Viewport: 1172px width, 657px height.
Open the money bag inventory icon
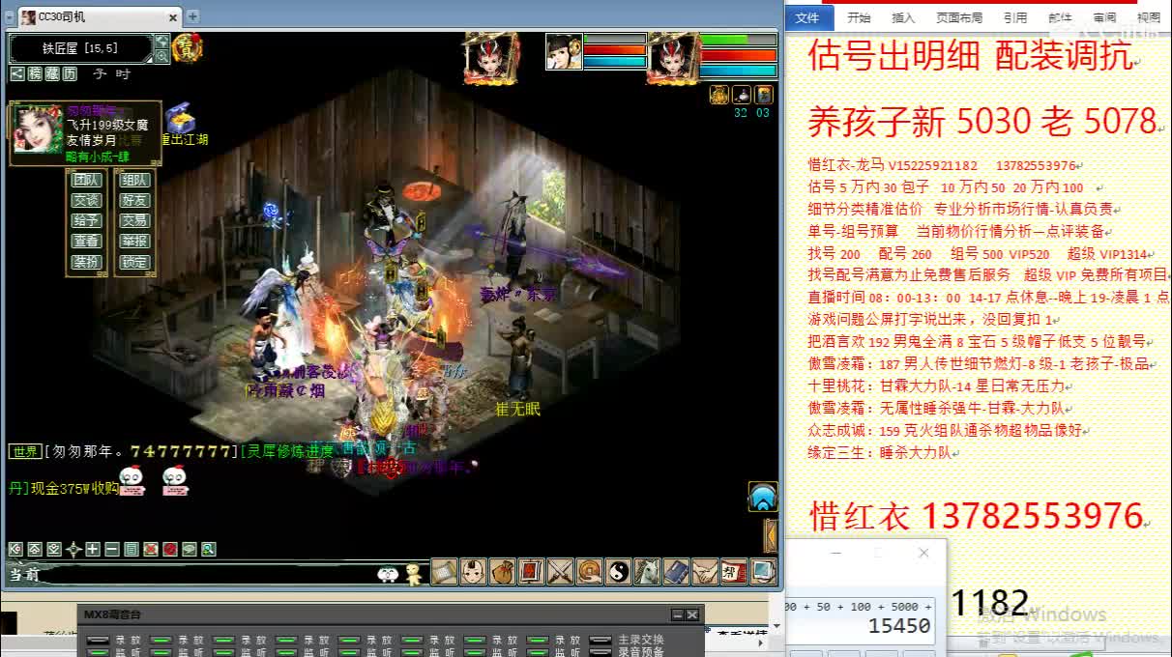(503, 571)
